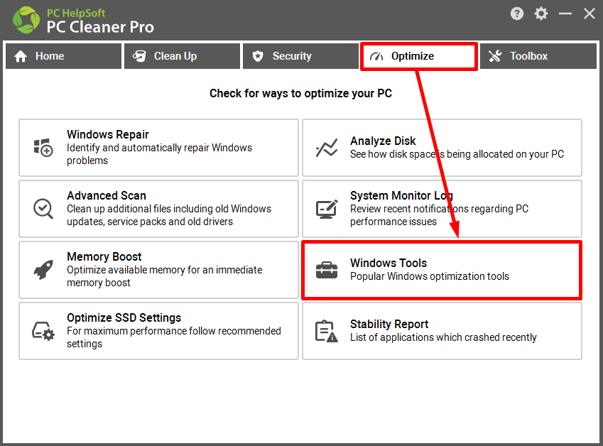Click 'Clean up additional files' description
Screen dimensions: 603x446
[x=169, y=215]
